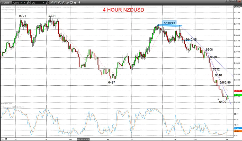This screenshot has height=141, width=242.
Task: Click the link chain toolbar icon
Action: point(68,3)
